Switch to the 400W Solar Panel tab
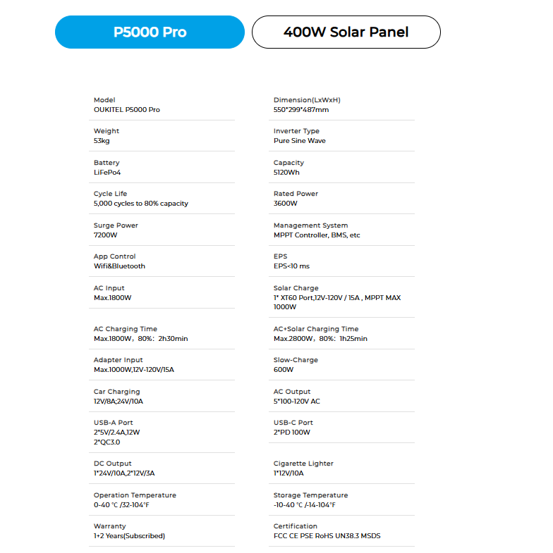 (346, 32)
